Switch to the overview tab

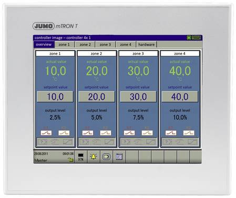coord(44,45)
